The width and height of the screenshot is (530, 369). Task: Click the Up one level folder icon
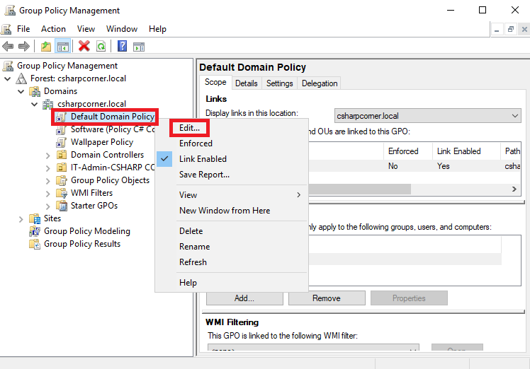point(46,46)
